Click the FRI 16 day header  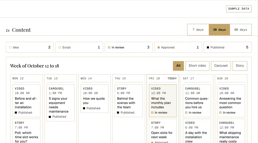[154, 79]
